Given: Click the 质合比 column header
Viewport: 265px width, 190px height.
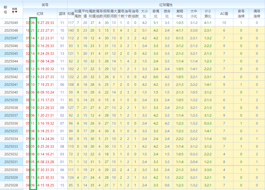Looking at the screenshot, I should [x=167, y=14].
